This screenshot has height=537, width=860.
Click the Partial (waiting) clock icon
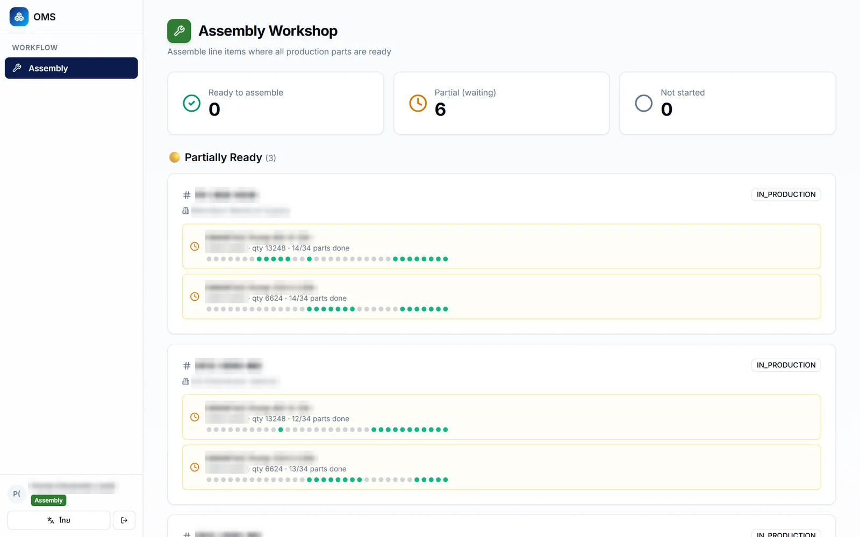pyautogui.click(x=418, y=103)
